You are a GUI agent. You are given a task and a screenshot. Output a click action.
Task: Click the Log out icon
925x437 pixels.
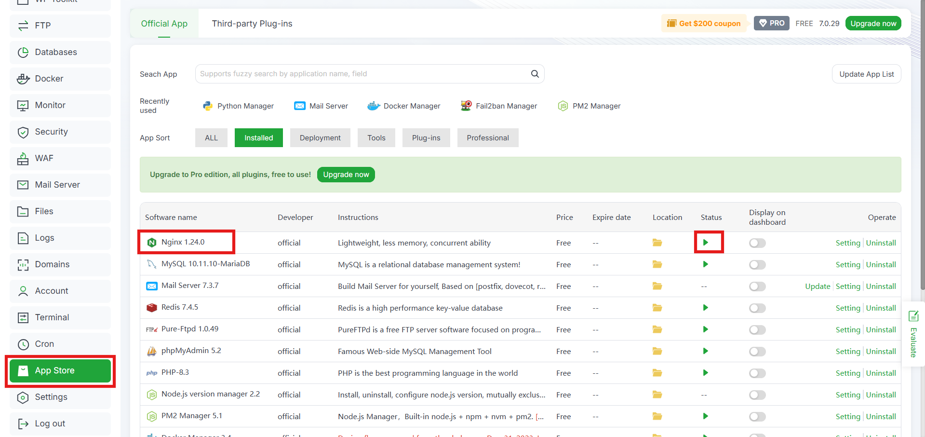point(23,423)
